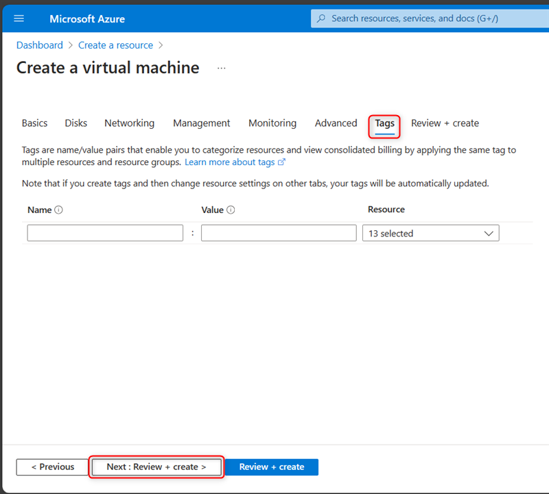This screenshot has width=549, height=494.
Task: Open the Monitoring tab
Action: click(272, 123)
